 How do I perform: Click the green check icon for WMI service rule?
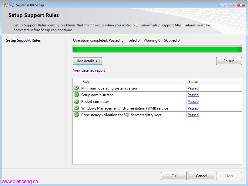[x=76, y=108]
